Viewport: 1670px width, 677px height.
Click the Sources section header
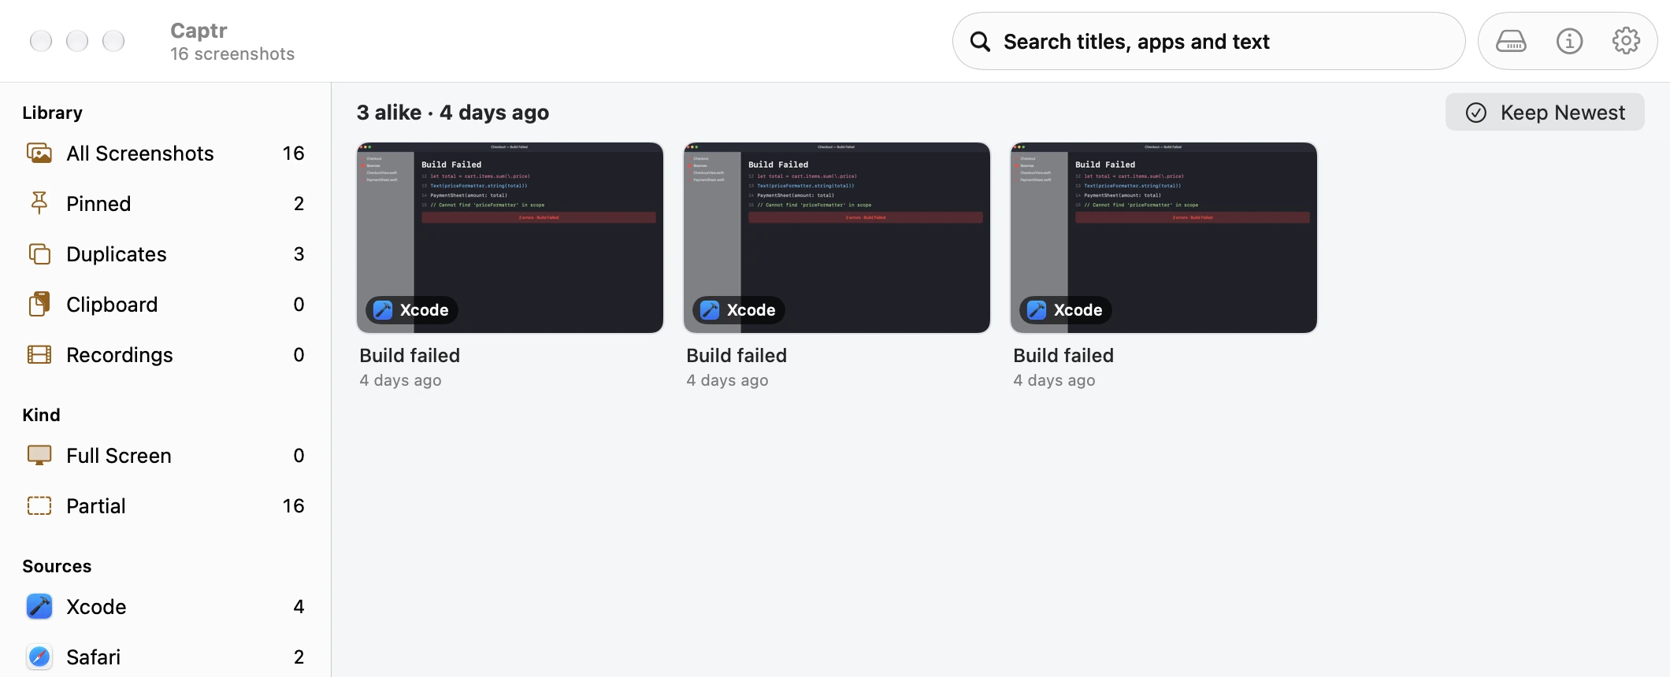57,566
